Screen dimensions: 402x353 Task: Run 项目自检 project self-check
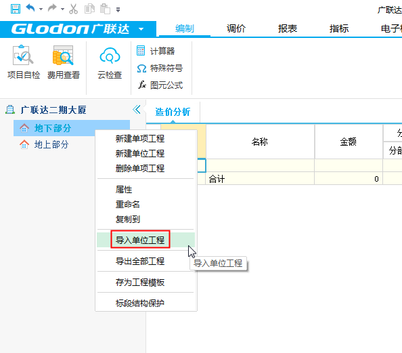(x=24, y=62)
